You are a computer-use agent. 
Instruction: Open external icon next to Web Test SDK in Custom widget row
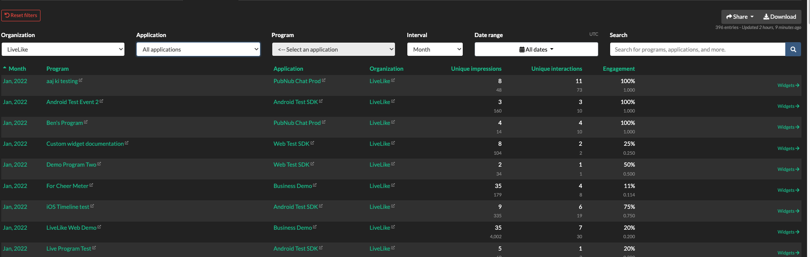(x=312, y=143)
